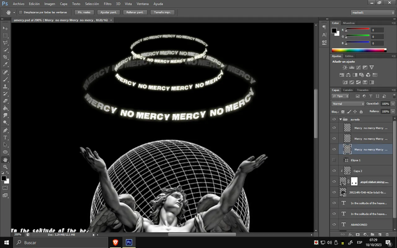
Task: Toggle lock all padlock icon
Action: coord(361,112)
